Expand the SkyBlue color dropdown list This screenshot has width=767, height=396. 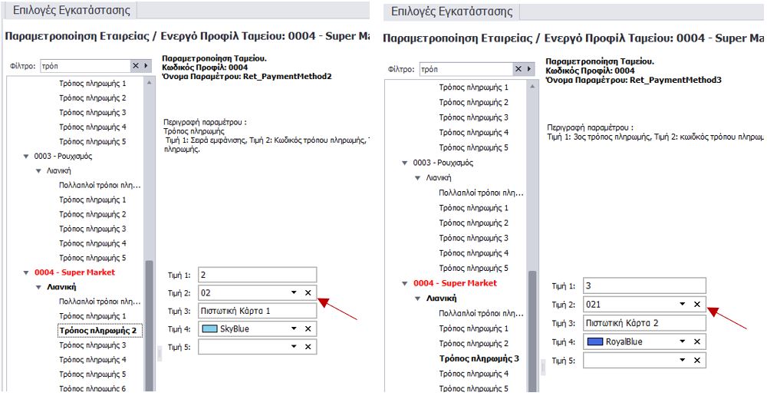294,328
